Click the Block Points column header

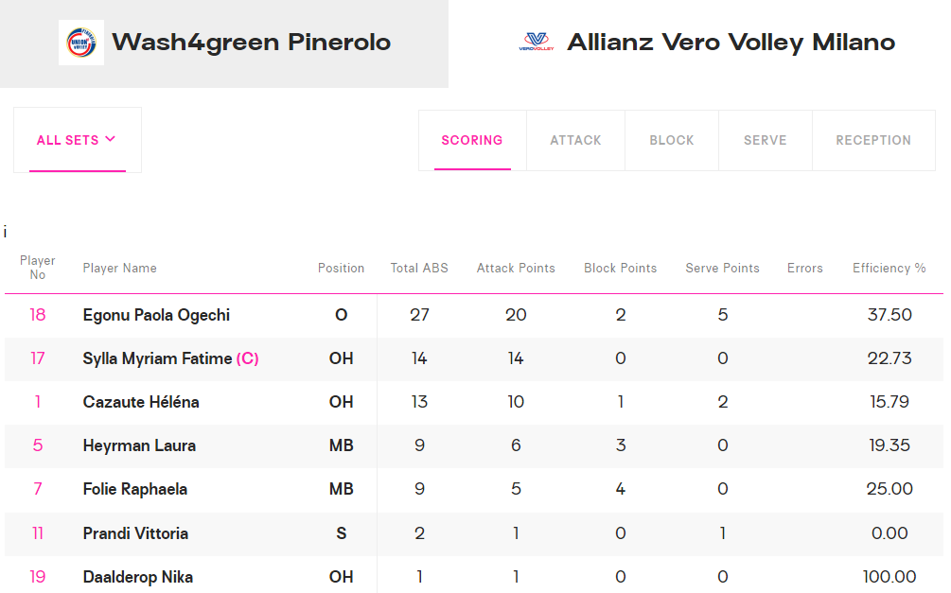tap(620, 268)
